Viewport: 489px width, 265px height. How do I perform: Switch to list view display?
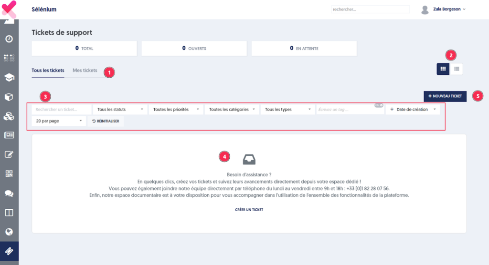[x=457, y=69]
